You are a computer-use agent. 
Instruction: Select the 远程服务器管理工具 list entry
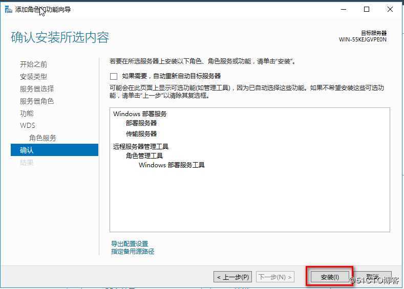click(x=141, y=147)
